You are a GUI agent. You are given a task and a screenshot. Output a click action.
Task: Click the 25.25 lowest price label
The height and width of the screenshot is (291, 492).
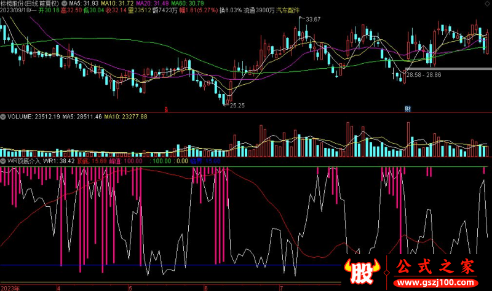pyautogui.click(x=237, y=106)
